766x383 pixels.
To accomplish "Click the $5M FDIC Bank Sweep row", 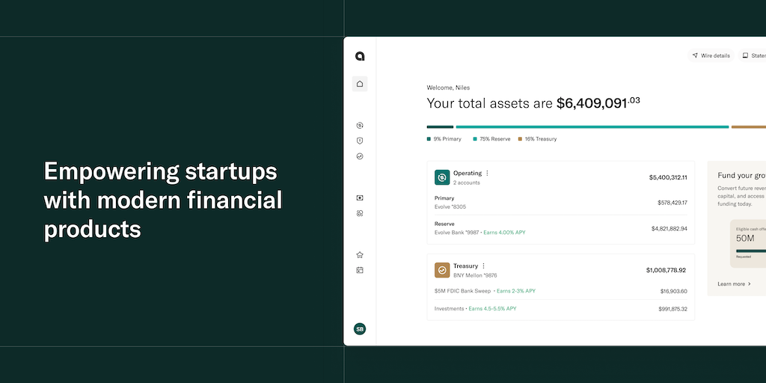I will (x=560, y=291).
